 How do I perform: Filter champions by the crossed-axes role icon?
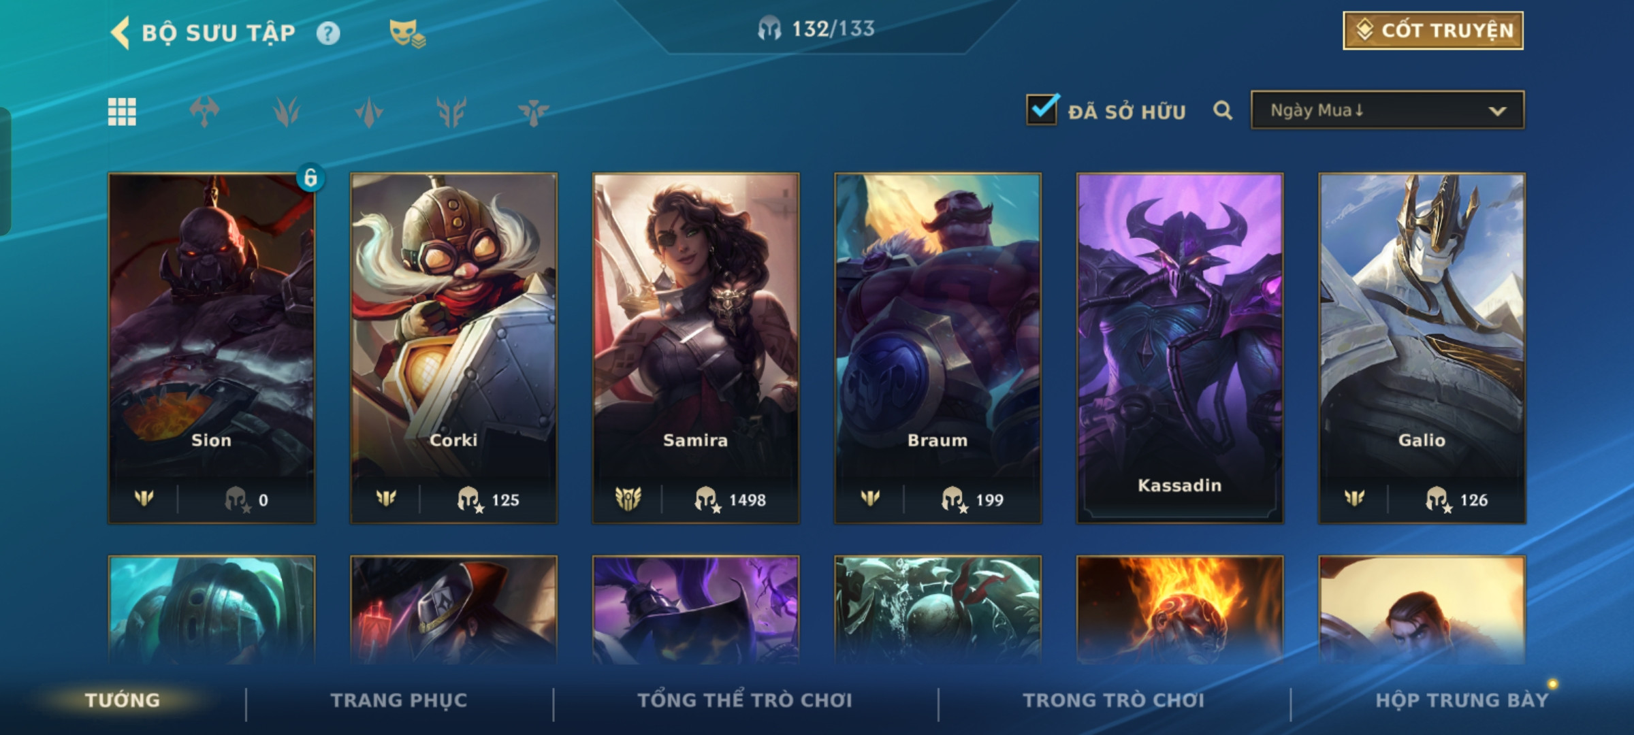pos(204,112)
